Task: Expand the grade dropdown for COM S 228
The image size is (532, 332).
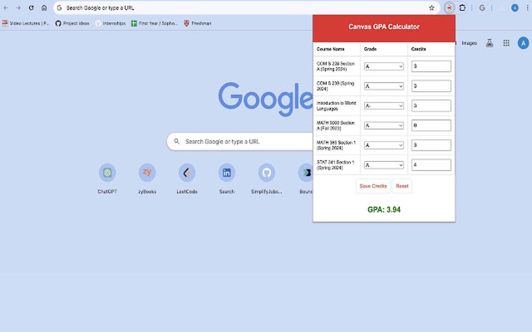Action: pos(383,66)
